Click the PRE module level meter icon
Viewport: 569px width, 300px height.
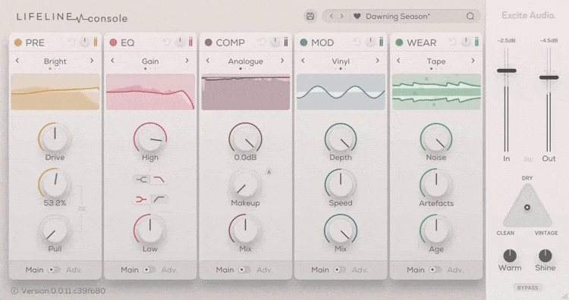click(x=96, y=42)
